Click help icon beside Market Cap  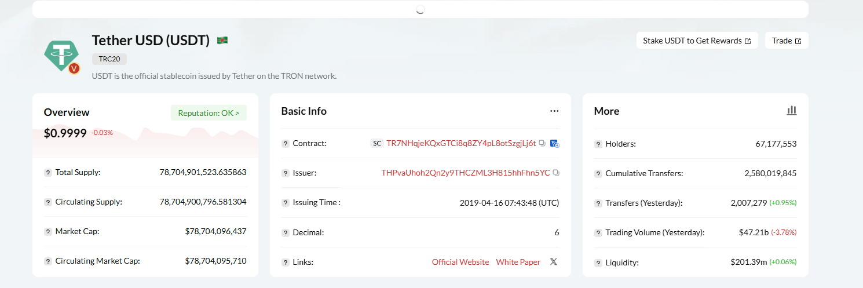(x=48, y=232)
